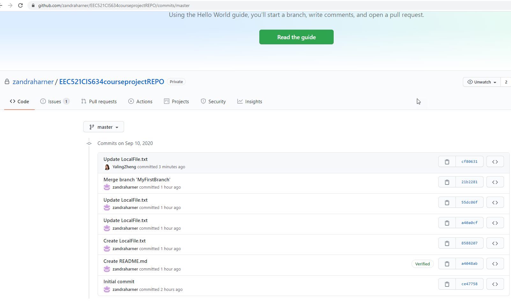
Task: Copy SHA for the Merge branch commit
Action: coord(447,182)
